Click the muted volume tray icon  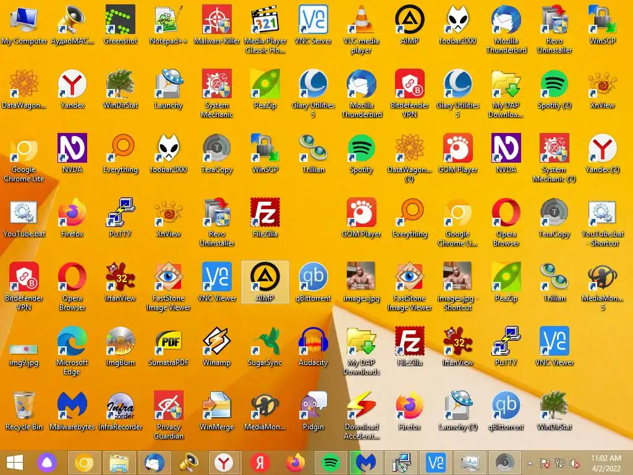click(574, 463)
